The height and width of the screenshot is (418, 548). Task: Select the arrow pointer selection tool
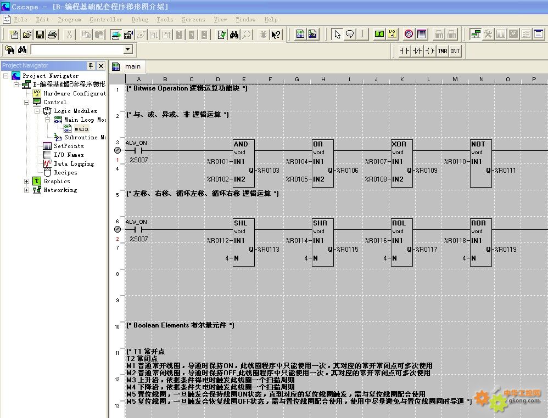[x=337, y=34]
